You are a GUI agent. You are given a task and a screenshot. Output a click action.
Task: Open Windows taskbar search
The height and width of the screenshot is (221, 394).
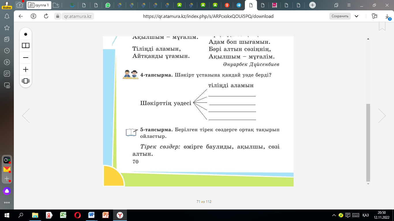coord(21,215)
